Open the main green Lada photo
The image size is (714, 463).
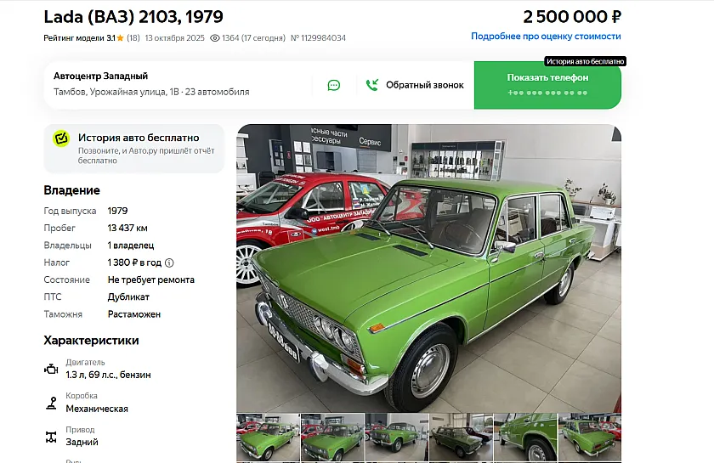[x=428, y=268]
